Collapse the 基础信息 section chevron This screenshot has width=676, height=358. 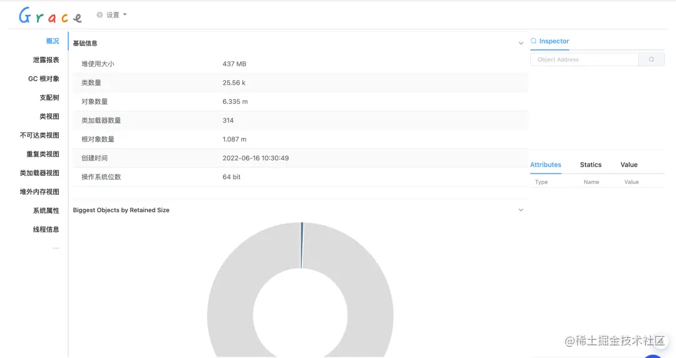click(x=521, y=43)
